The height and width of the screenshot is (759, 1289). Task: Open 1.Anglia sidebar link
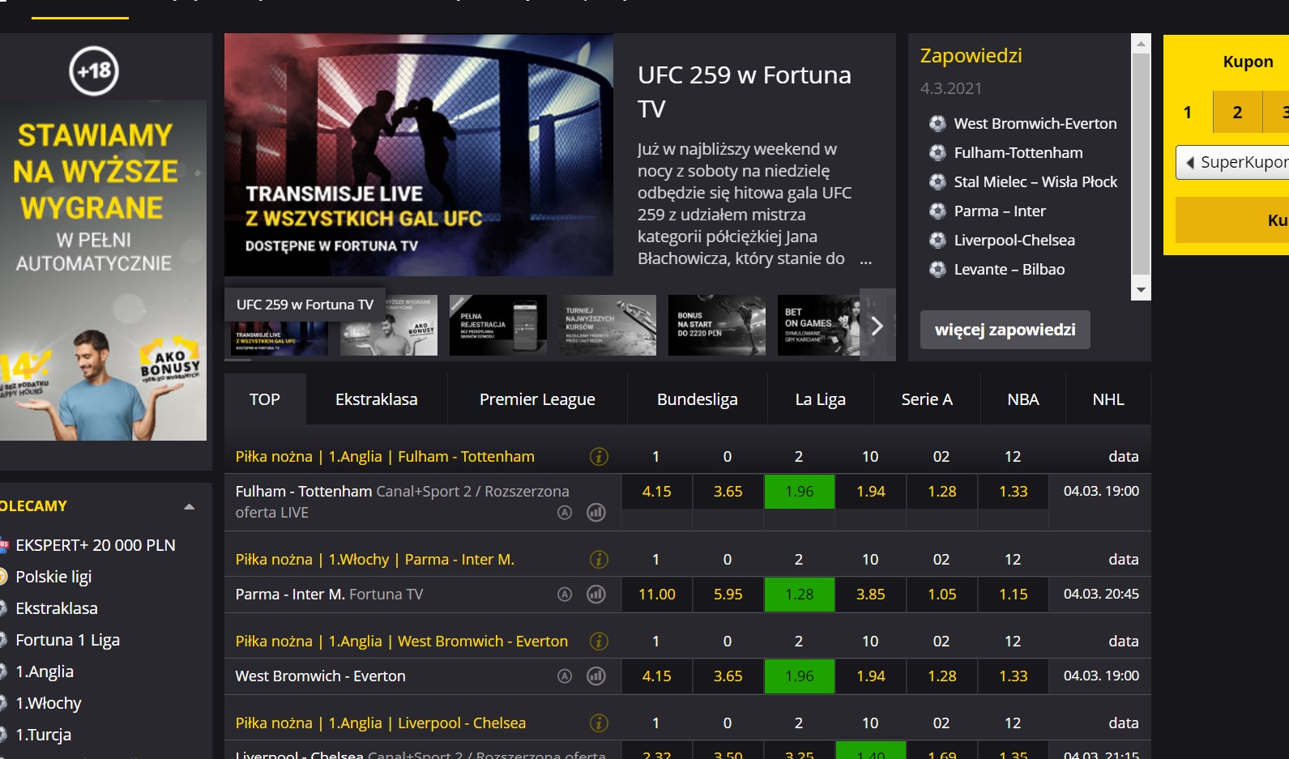point(45,672)
